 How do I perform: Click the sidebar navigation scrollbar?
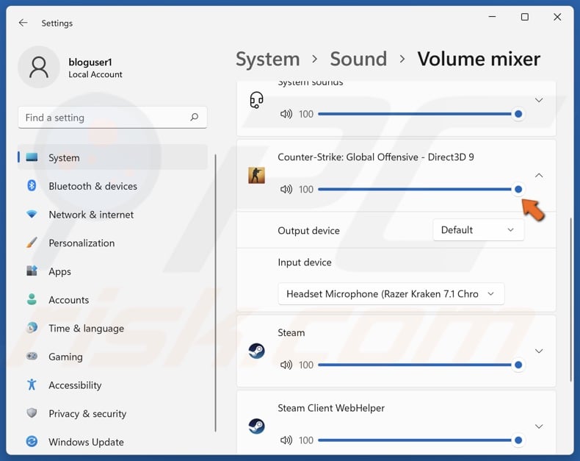pyautogui.click(x=215, y=293)
